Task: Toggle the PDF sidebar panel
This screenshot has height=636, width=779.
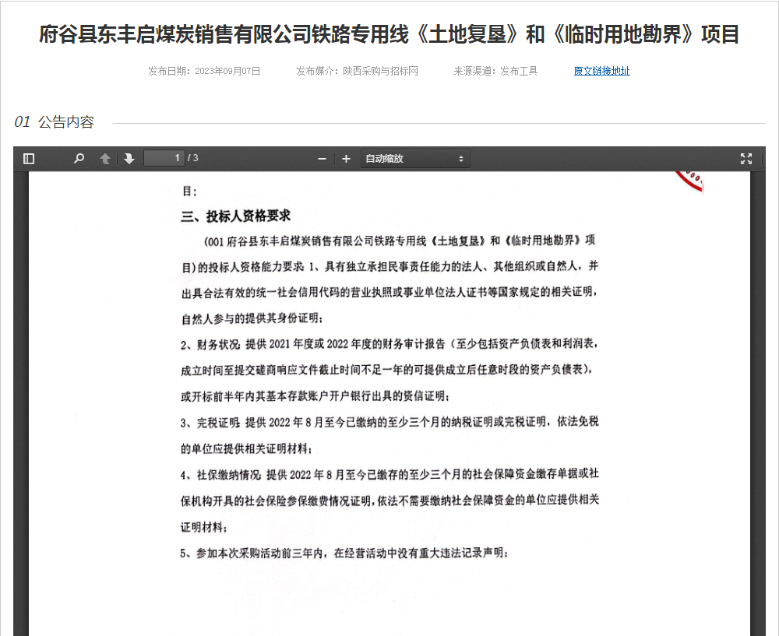Action: pyautogui.click(x=29, y=158)
